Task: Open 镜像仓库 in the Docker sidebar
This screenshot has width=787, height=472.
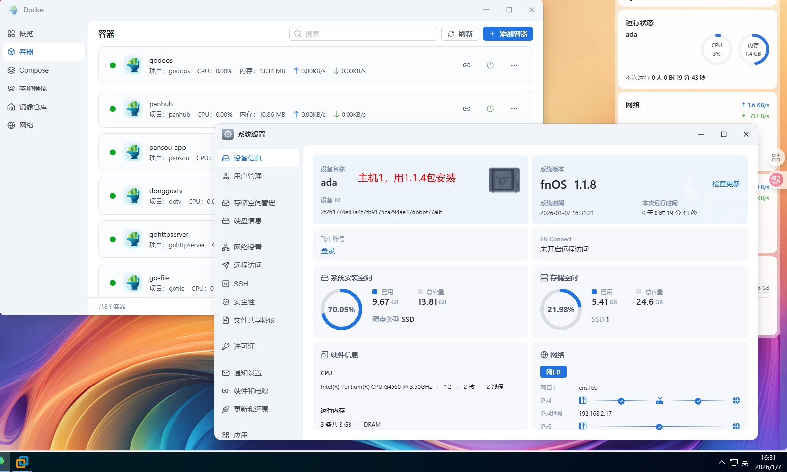Action: (44, 107)
